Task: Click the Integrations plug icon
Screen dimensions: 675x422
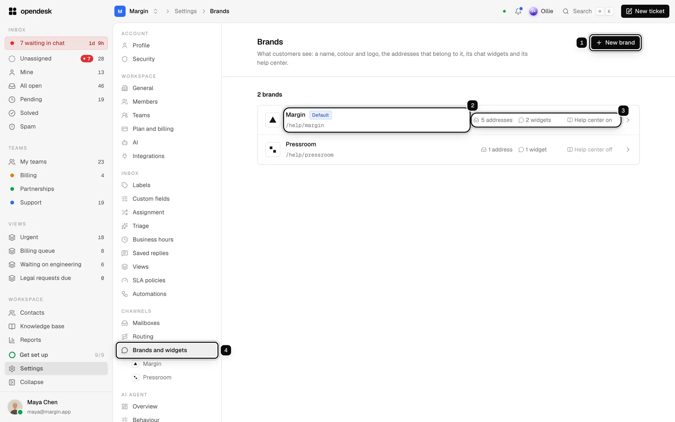Action: pyautogui.click(x=124, y=156)
